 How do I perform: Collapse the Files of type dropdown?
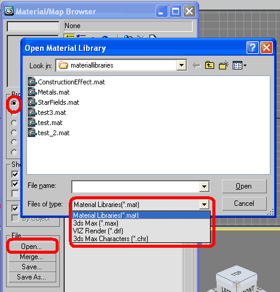click(x=204, y=205)
